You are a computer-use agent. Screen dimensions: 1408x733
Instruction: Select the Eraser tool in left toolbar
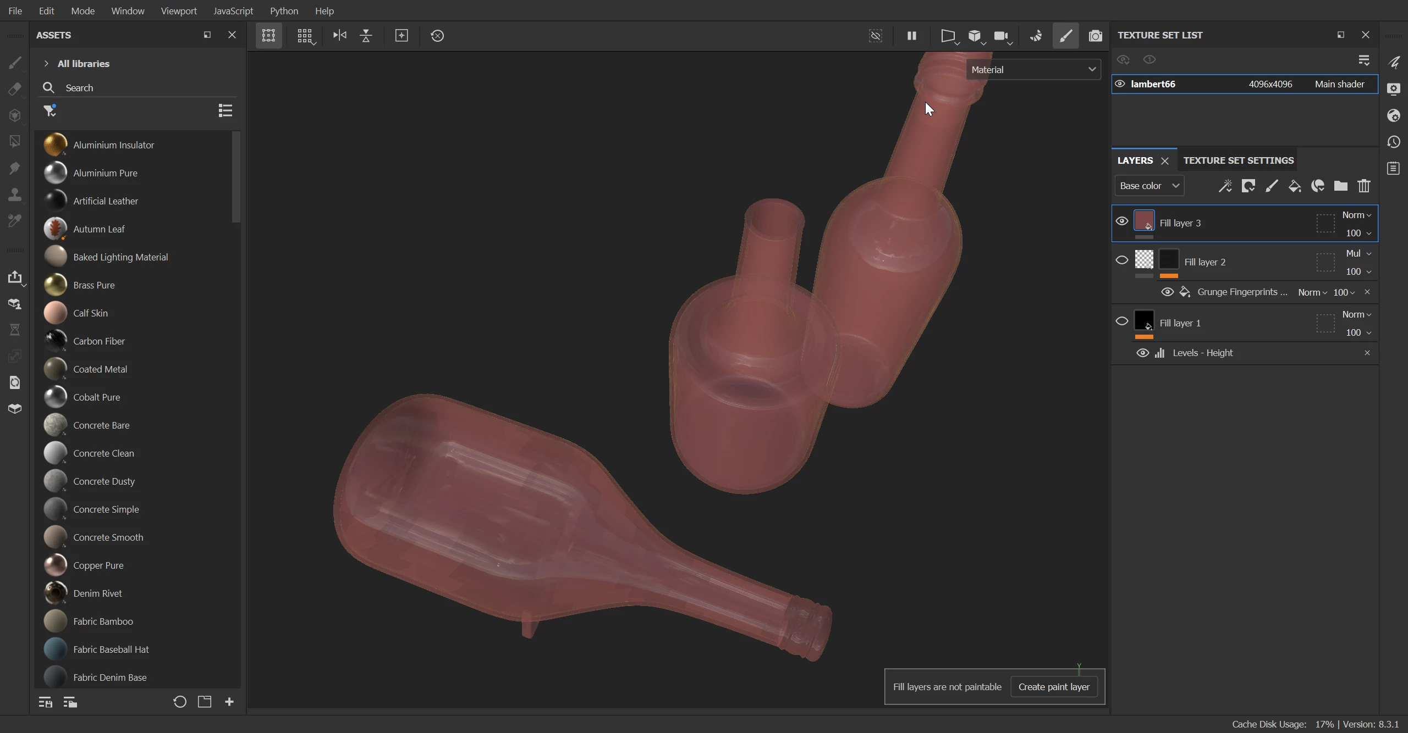click(x=15, y=89)
